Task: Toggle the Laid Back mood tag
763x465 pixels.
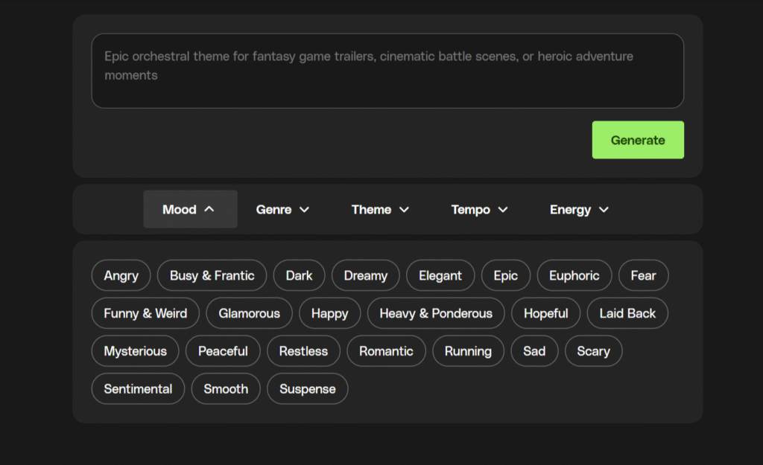Action: point(627,313)
